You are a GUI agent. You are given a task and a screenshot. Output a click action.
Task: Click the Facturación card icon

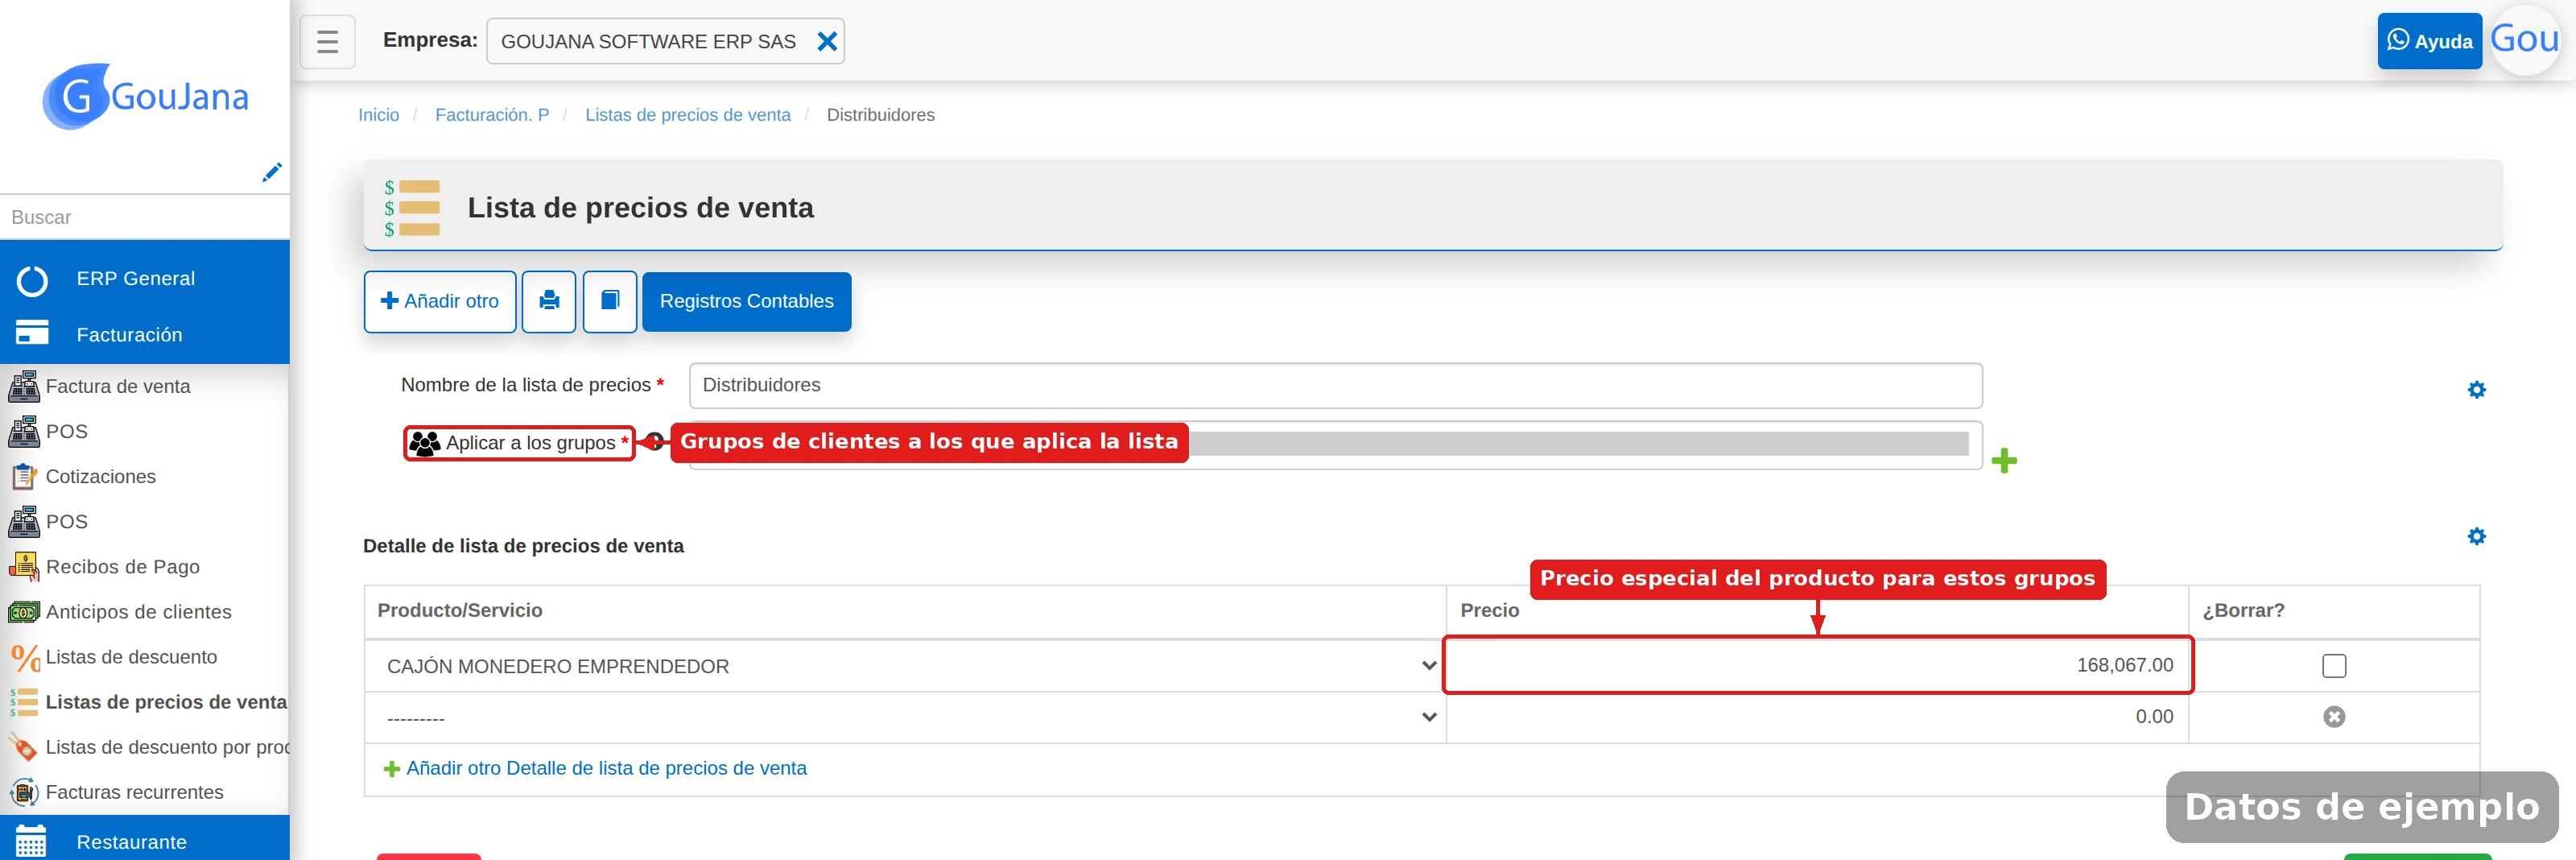pyautogui.click(x=32, y=332)
